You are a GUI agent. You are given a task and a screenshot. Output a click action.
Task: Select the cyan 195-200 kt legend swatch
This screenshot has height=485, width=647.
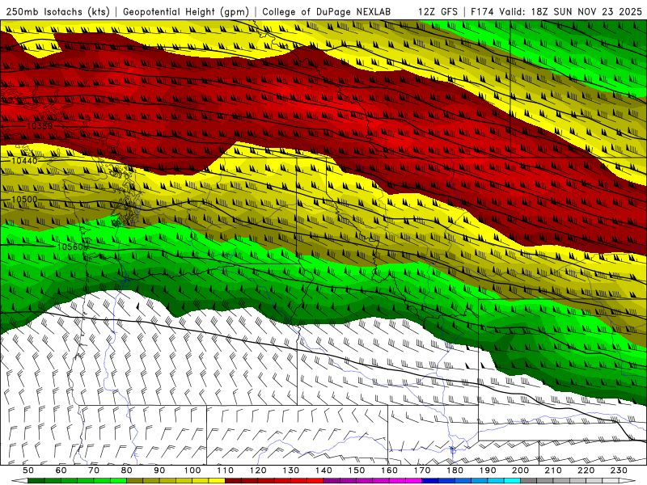pos(512,480)
